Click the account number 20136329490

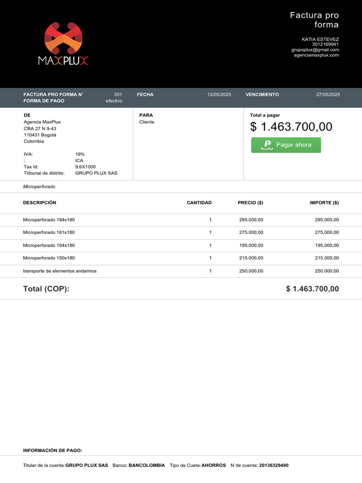coord(274,466)
